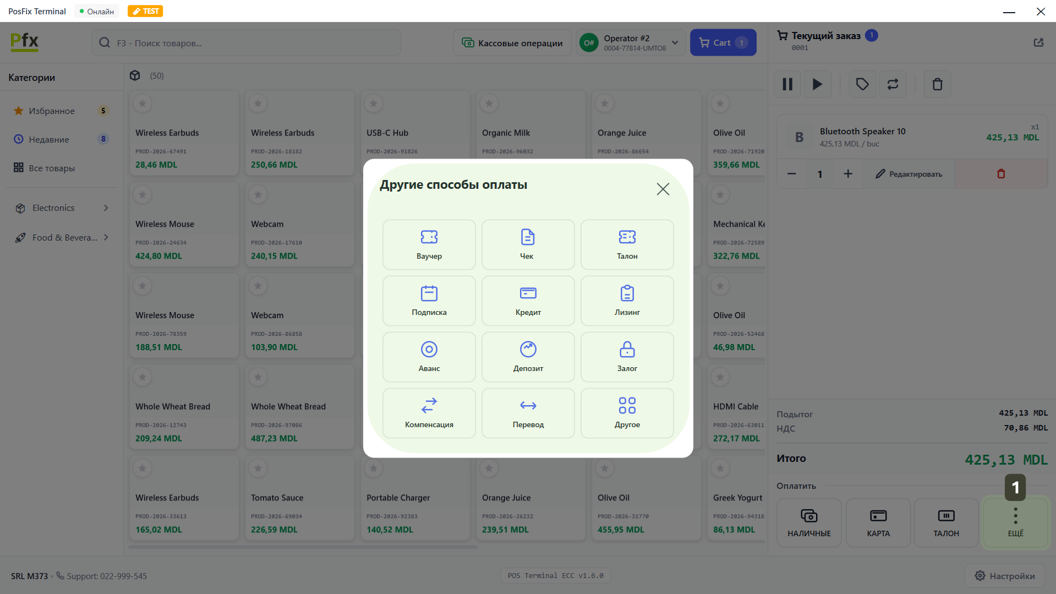Image resolution: width=1056 pixels, height=594 pixels.
Task: Select the Депозит payment method
Action: pos(528,357)
